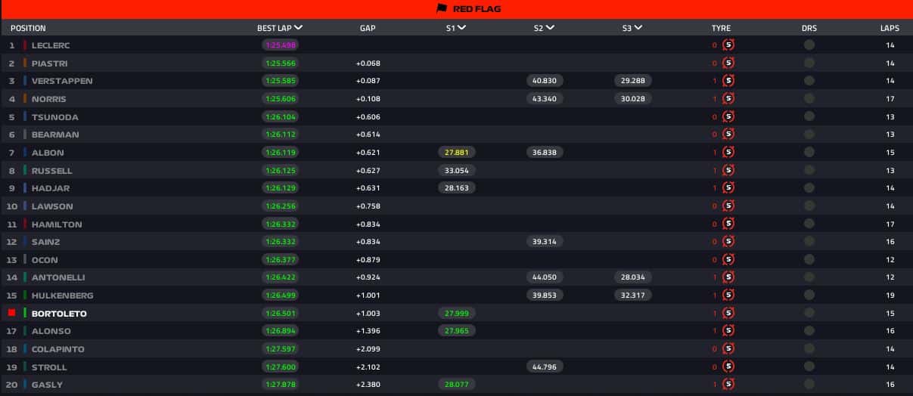Click the RED FLAG status banner text
Screen dimensions: 913x396
click(477, 9)
